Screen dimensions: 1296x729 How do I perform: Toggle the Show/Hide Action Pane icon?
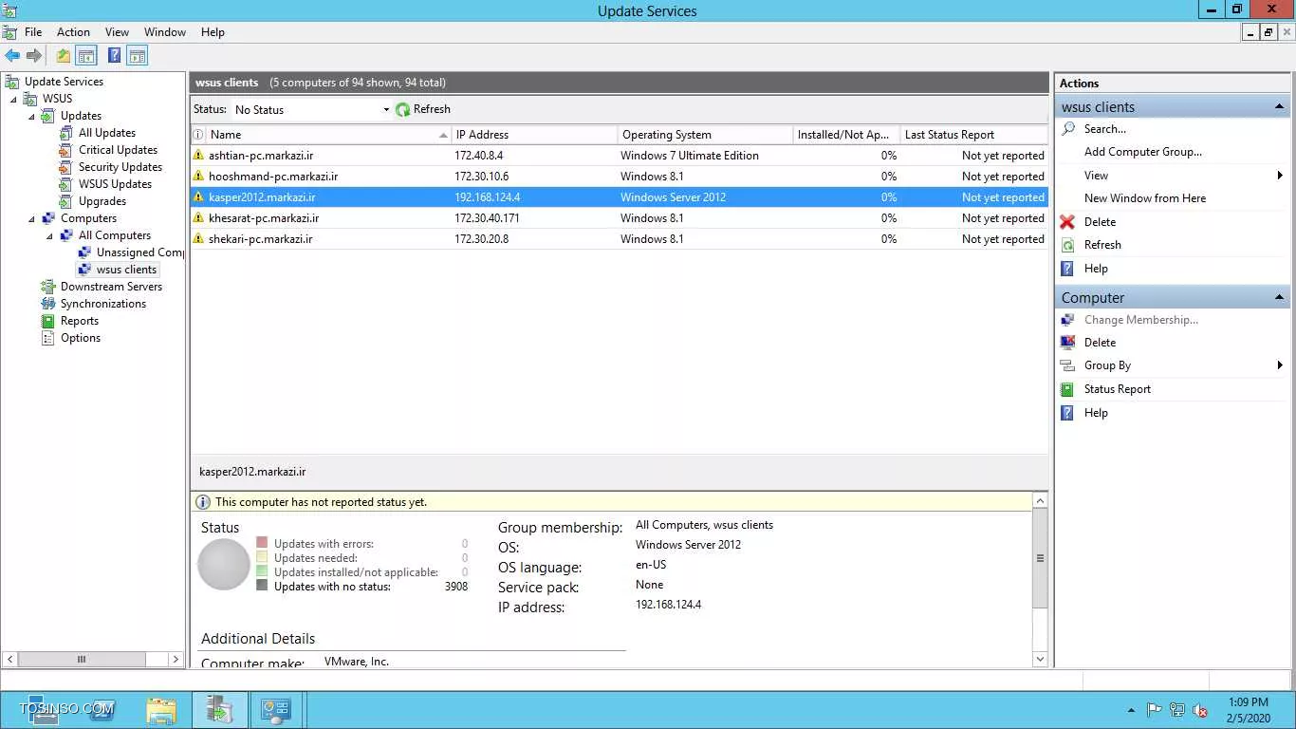click(138, 56)
